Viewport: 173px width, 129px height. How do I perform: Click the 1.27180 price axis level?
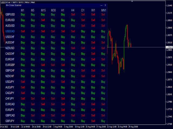click(x=169, y=124)
